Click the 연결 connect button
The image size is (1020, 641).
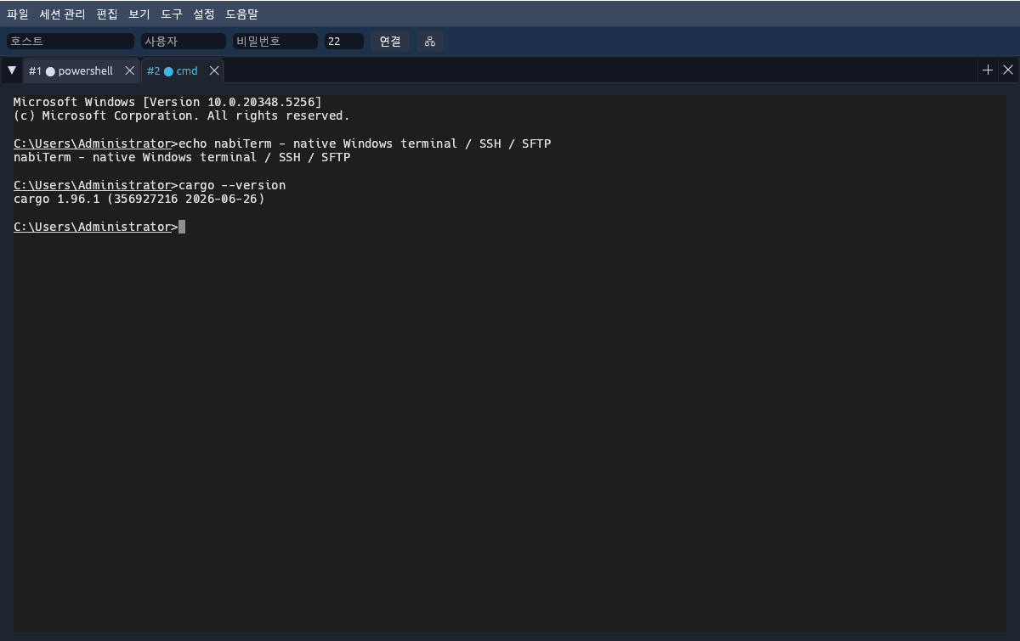pos(390,41)
